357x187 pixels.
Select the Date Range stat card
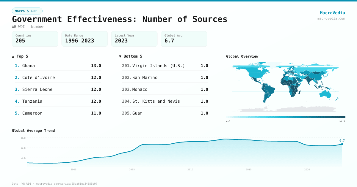click(84, 39)
